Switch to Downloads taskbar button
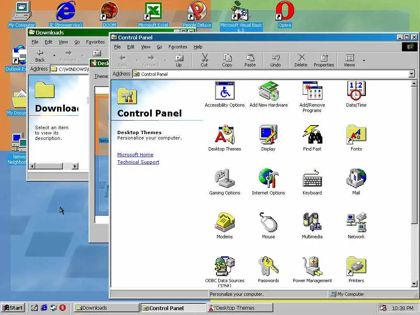Screen dimensions: 420x315 [x=106, y=308]
